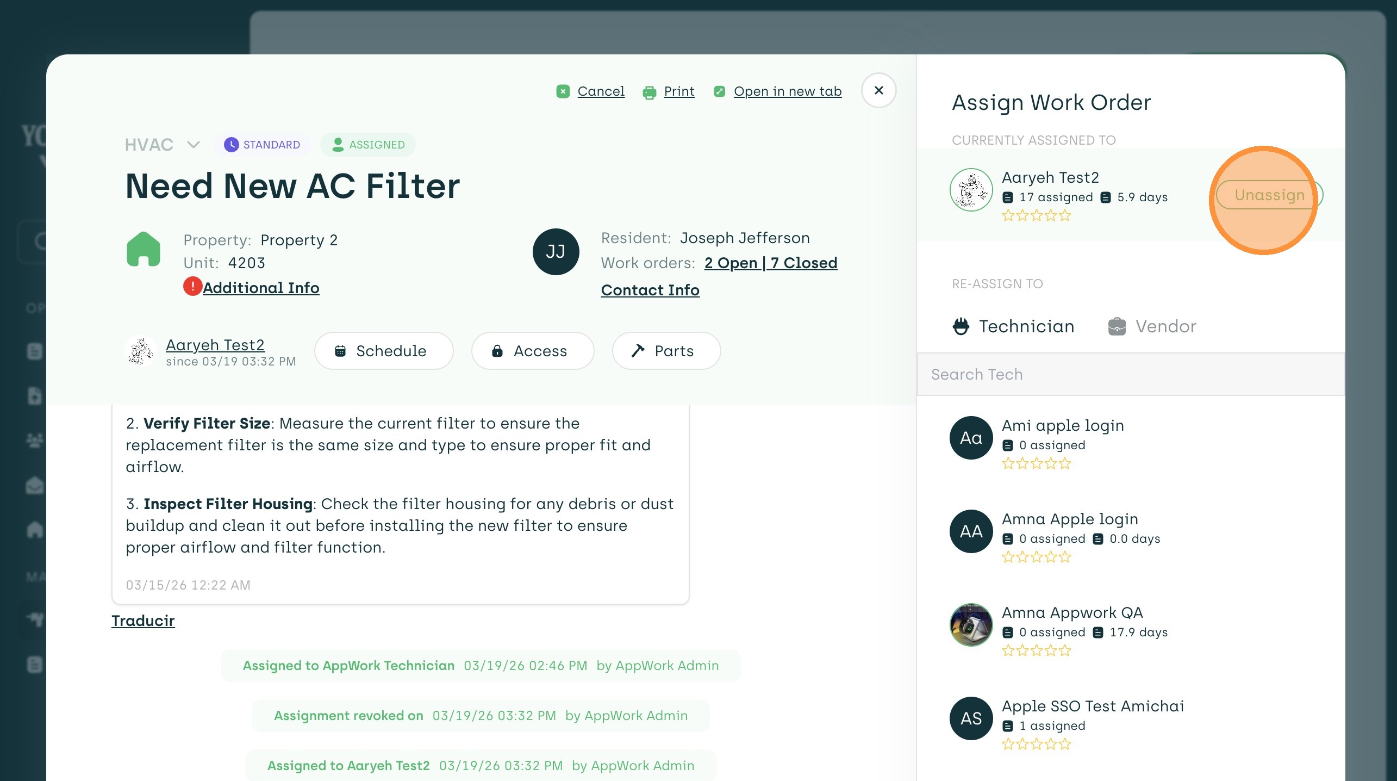
Task: Expand the HVAC category dropdown
Action: tap(194, 145)
